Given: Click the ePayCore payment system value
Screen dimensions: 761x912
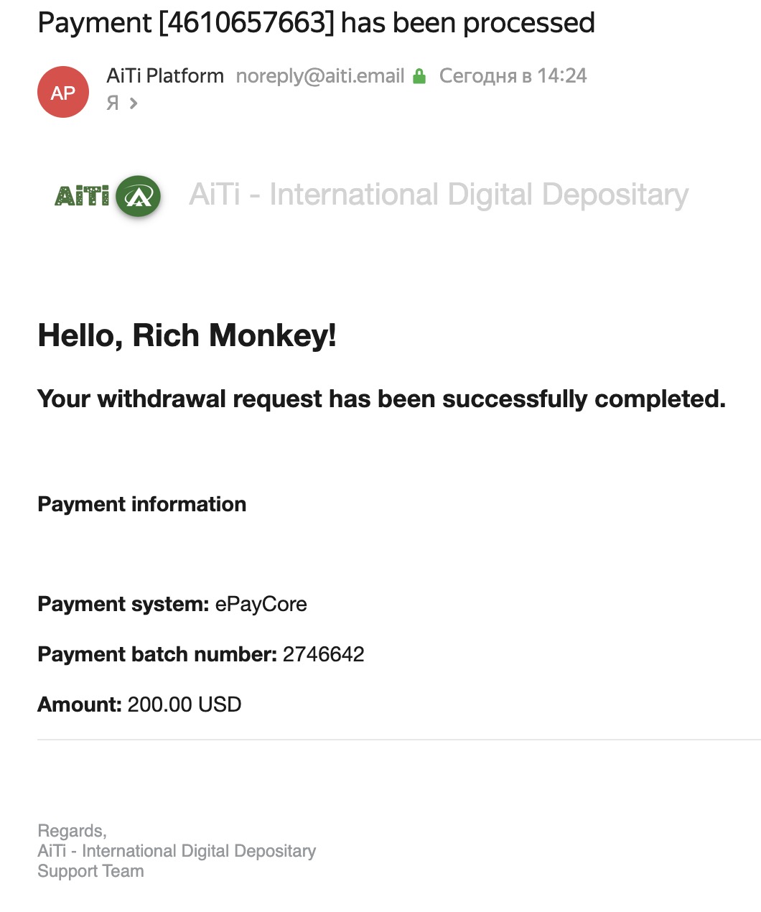Looking at the screenshot, I should pyautogui.click(x=261, y=604).
